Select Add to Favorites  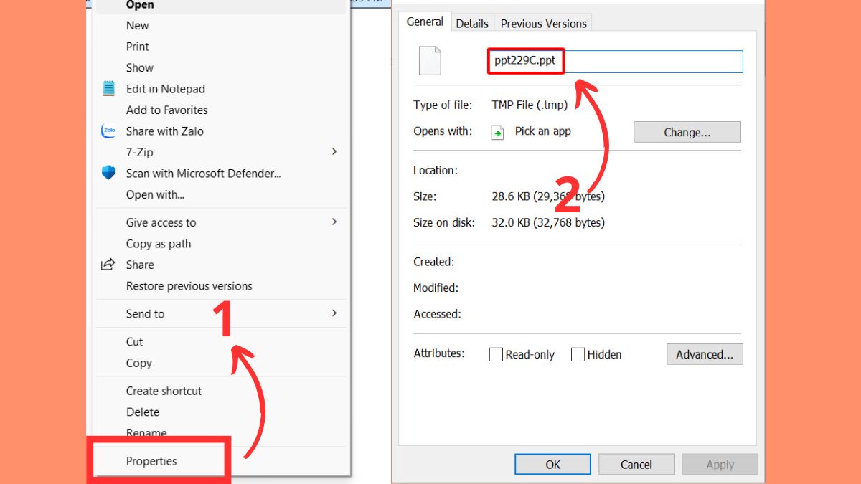[x=167, y=110]
